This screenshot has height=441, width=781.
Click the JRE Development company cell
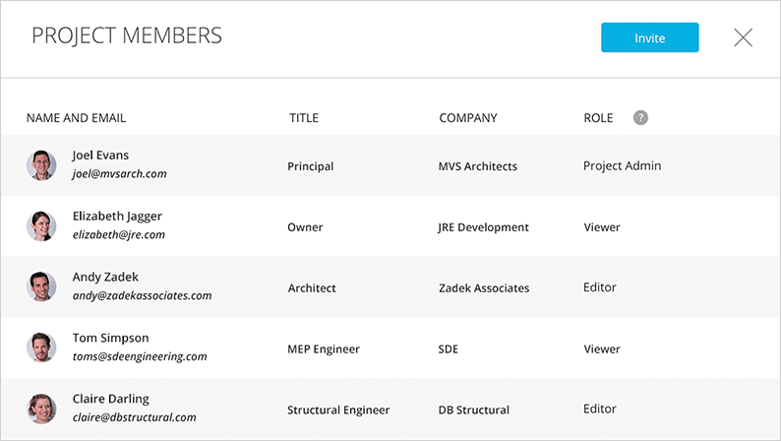click(x=483, y=227)
